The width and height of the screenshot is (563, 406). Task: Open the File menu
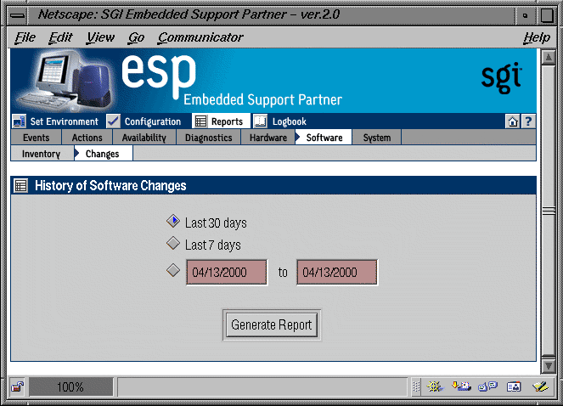click(x=25, y=37)
